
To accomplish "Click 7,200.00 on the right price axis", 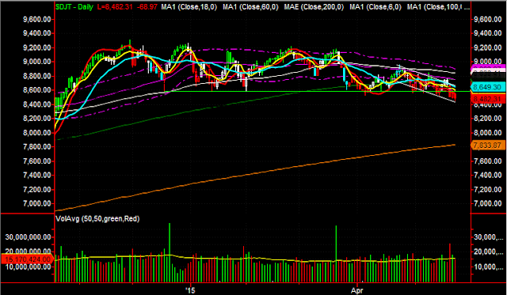I will [487, 190].
